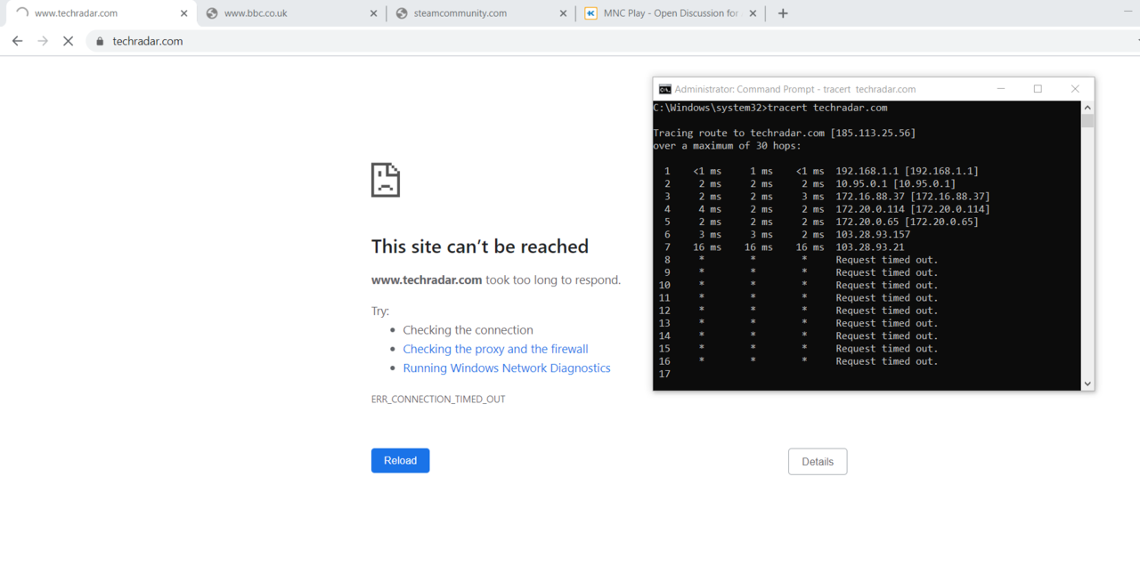This screenshot has height=582, width=1140.
Task: Click the 10.95.0.1 hop line
Action: 809,183
